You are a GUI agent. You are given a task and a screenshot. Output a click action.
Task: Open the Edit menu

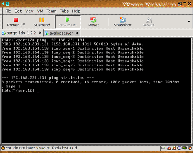pos(18,11)
